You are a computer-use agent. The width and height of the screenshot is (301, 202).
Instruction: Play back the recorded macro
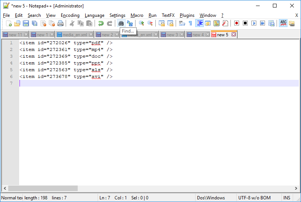coord(254,23)
